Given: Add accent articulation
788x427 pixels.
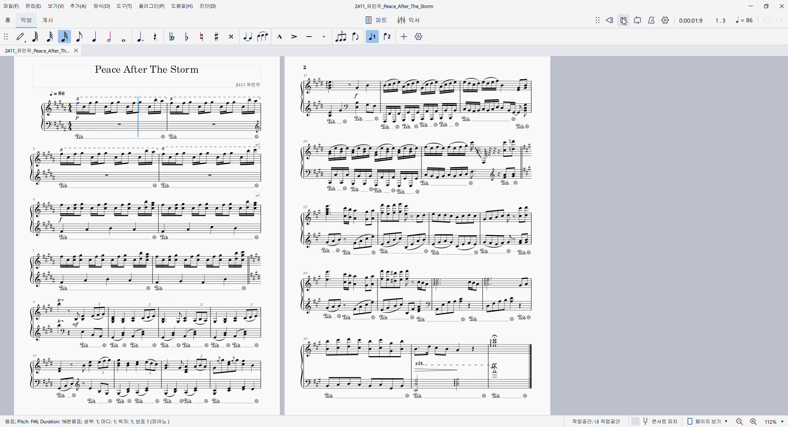Looking at the screenshot, I should point(294,37).
